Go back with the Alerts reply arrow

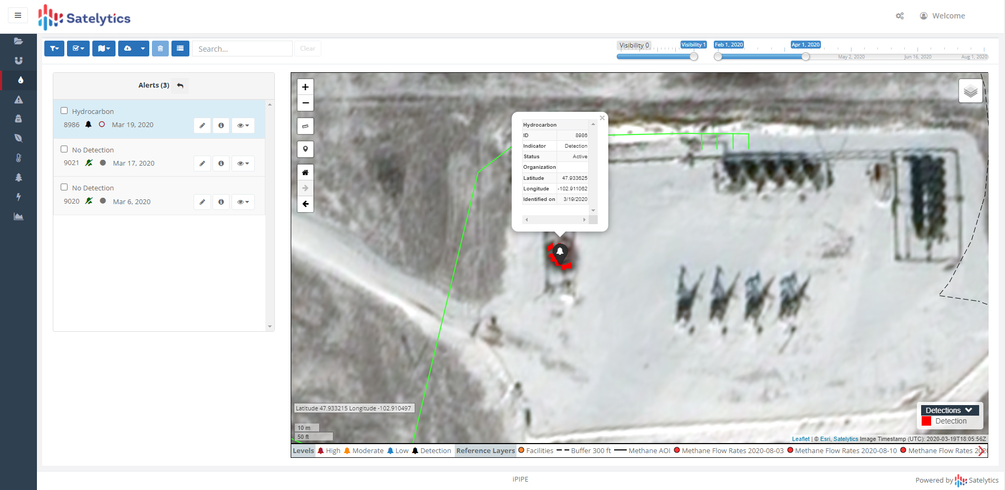pos(180,85)
